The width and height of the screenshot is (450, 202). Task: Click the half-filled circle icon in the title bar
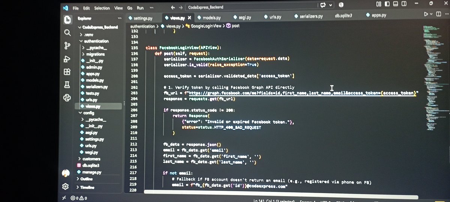[x=342, y=5]
